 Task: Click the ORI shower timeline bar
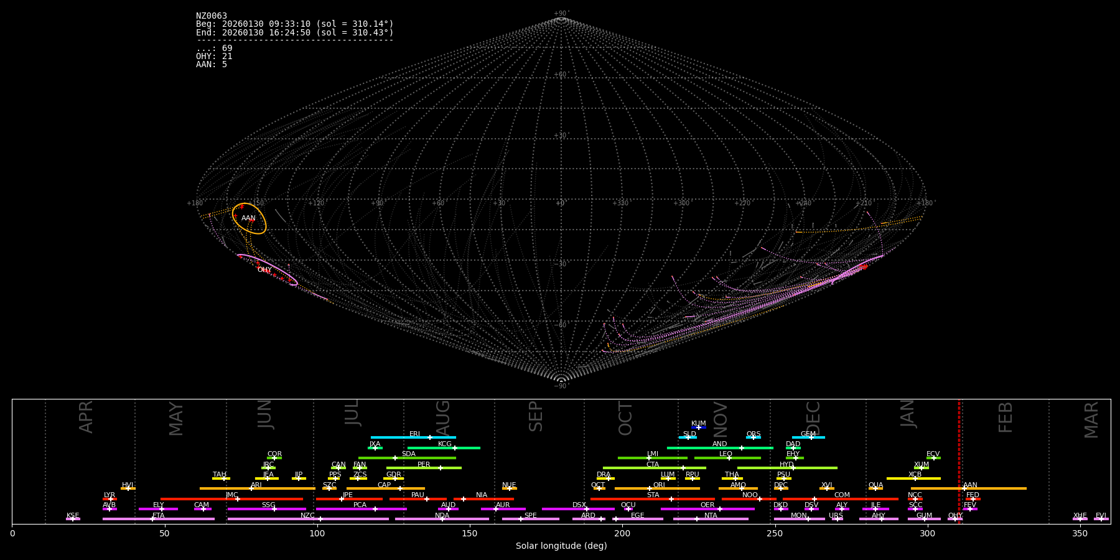[x=657, y=488]
